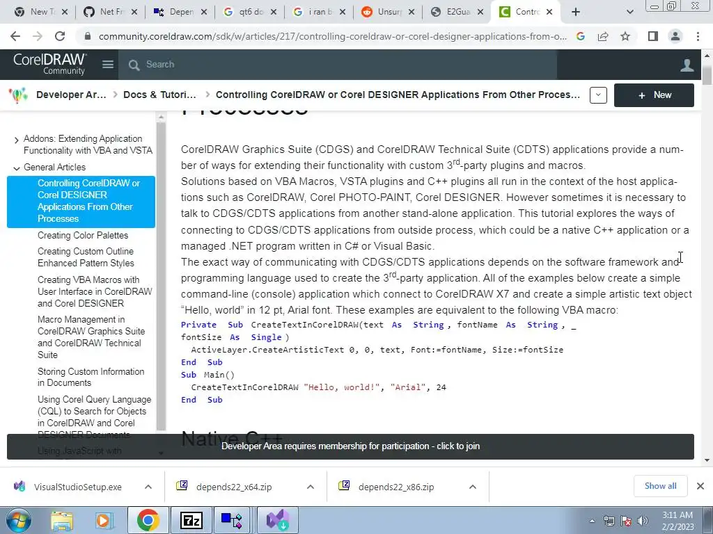This screenshot has width=713, height=534.
Task: Switch to the 'i ran b' Google tab
Action: tap(320, 12)
